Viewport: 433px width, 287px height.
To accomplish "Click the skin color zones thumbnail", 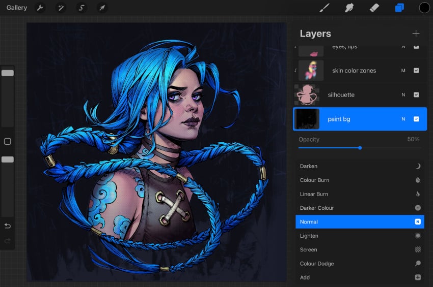I will (311, 71).
